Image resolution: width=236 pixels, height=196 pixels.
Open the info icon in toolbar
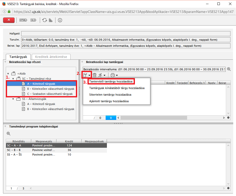[x=60, y=20]
